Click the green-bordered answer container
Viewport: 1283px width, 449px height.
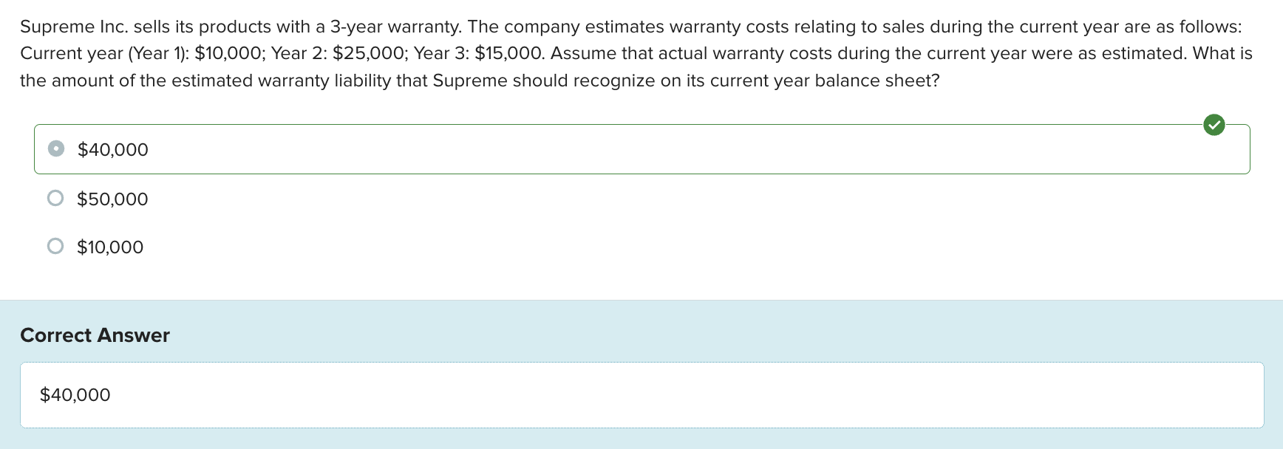(641, 148)
